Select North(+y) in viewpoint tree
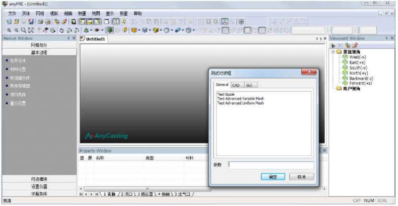Viewport: 398px width, 206px height. coord(358,73)
